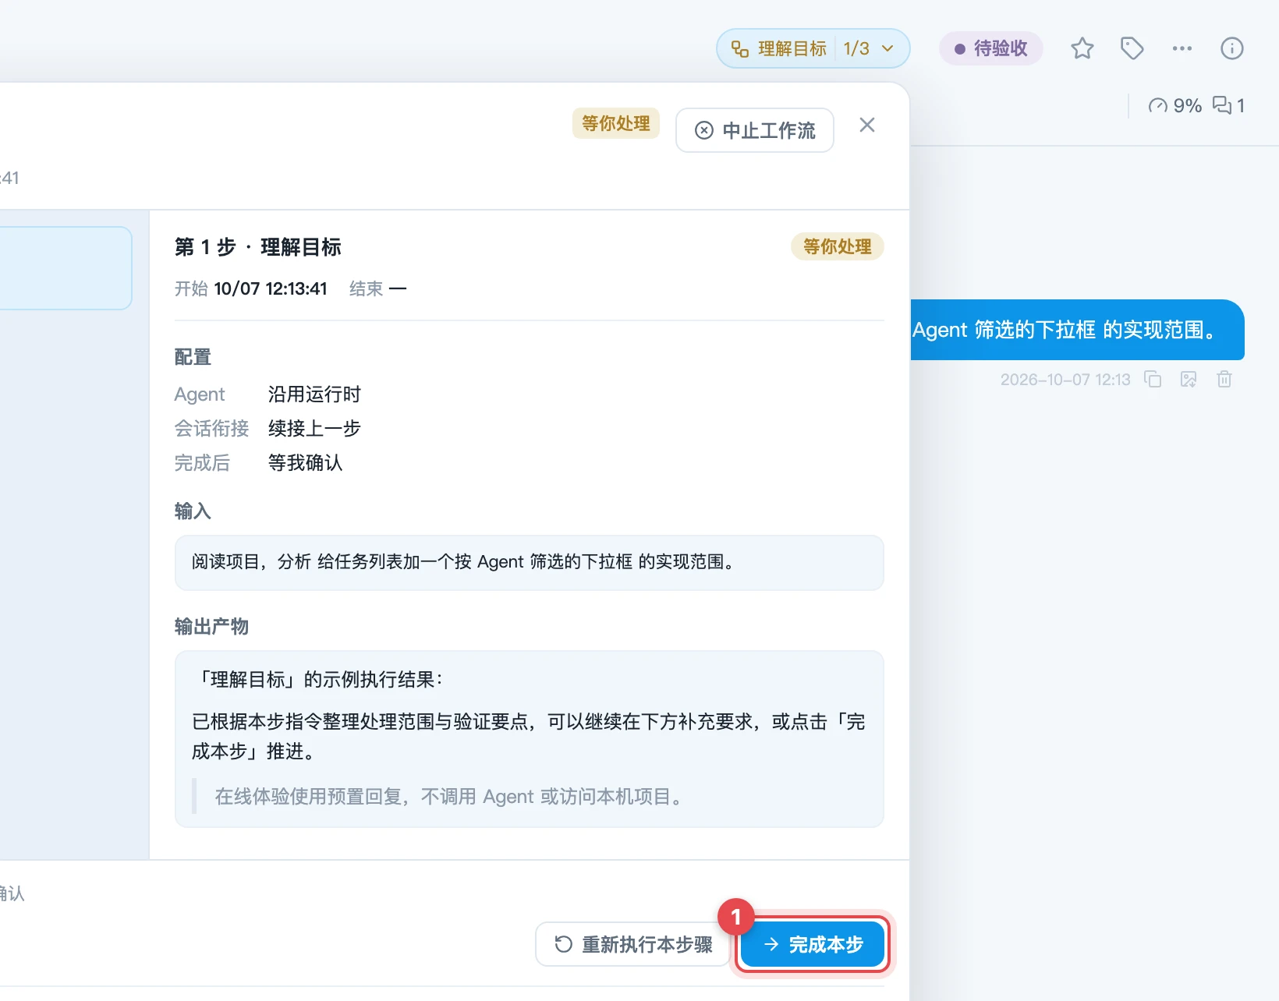Click 重新执行本步骤 button

(x=632, y=944)
